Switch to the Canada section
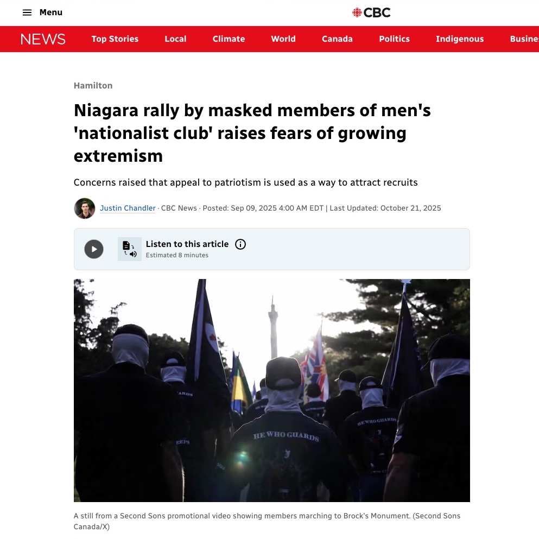This screenshot has height=539, width=539. pyautogui.click(x=337, y=39)
